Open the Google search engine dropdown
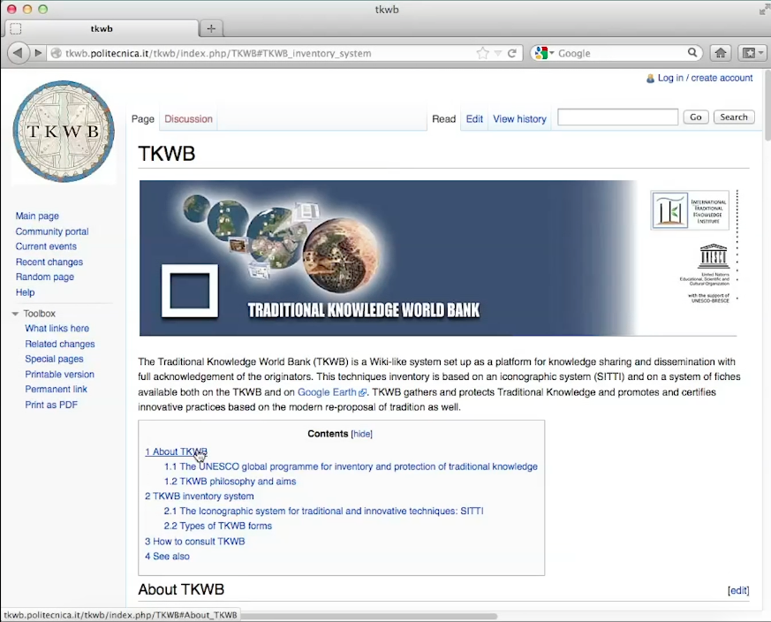The image size is (771, 622). 543,53
